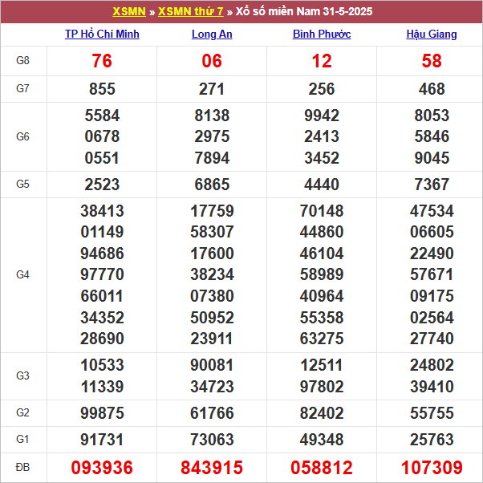
Task: Click G2 number 55755
Action: point(432,413)
